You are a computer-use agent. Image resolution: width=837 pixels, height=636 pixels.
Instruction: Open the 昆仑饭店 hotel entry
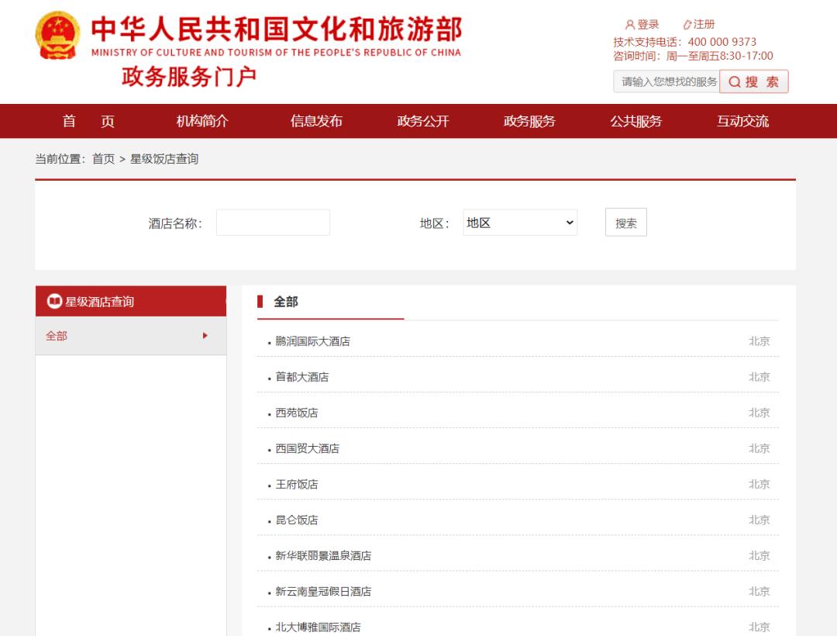[x=297, y=520]
